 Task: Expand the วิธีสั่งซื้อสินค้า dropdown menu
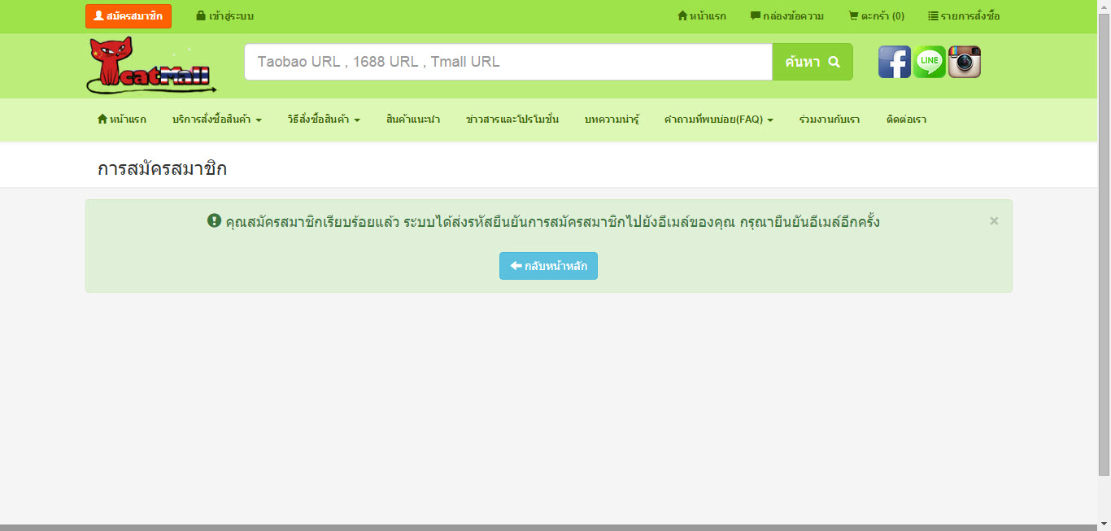click(x=324, y=120)
